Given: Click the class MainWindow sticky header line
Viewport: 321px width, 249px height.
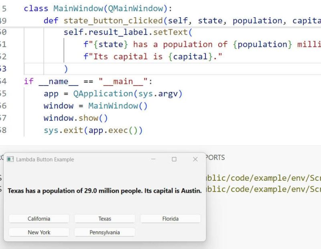Looking at the screenshot, I should point(98,8).
